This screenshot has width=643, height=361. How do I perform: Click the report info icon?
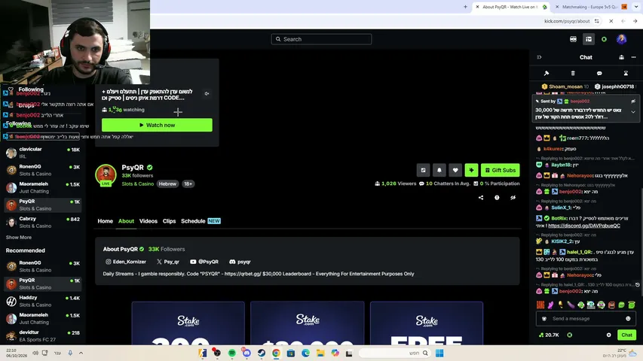point(497,197)
